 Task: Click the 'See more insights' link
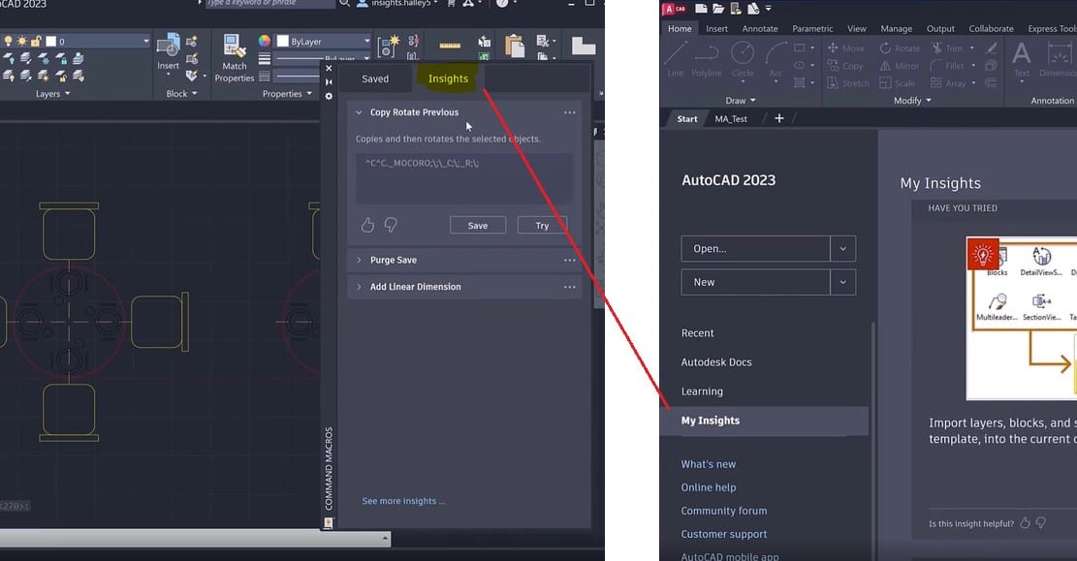[403, 500]
